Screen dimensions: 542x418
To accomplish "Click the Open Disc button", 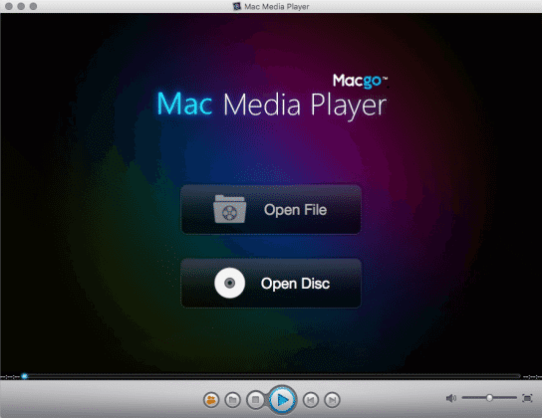I will pyautogui.click(x=271, y=283).
